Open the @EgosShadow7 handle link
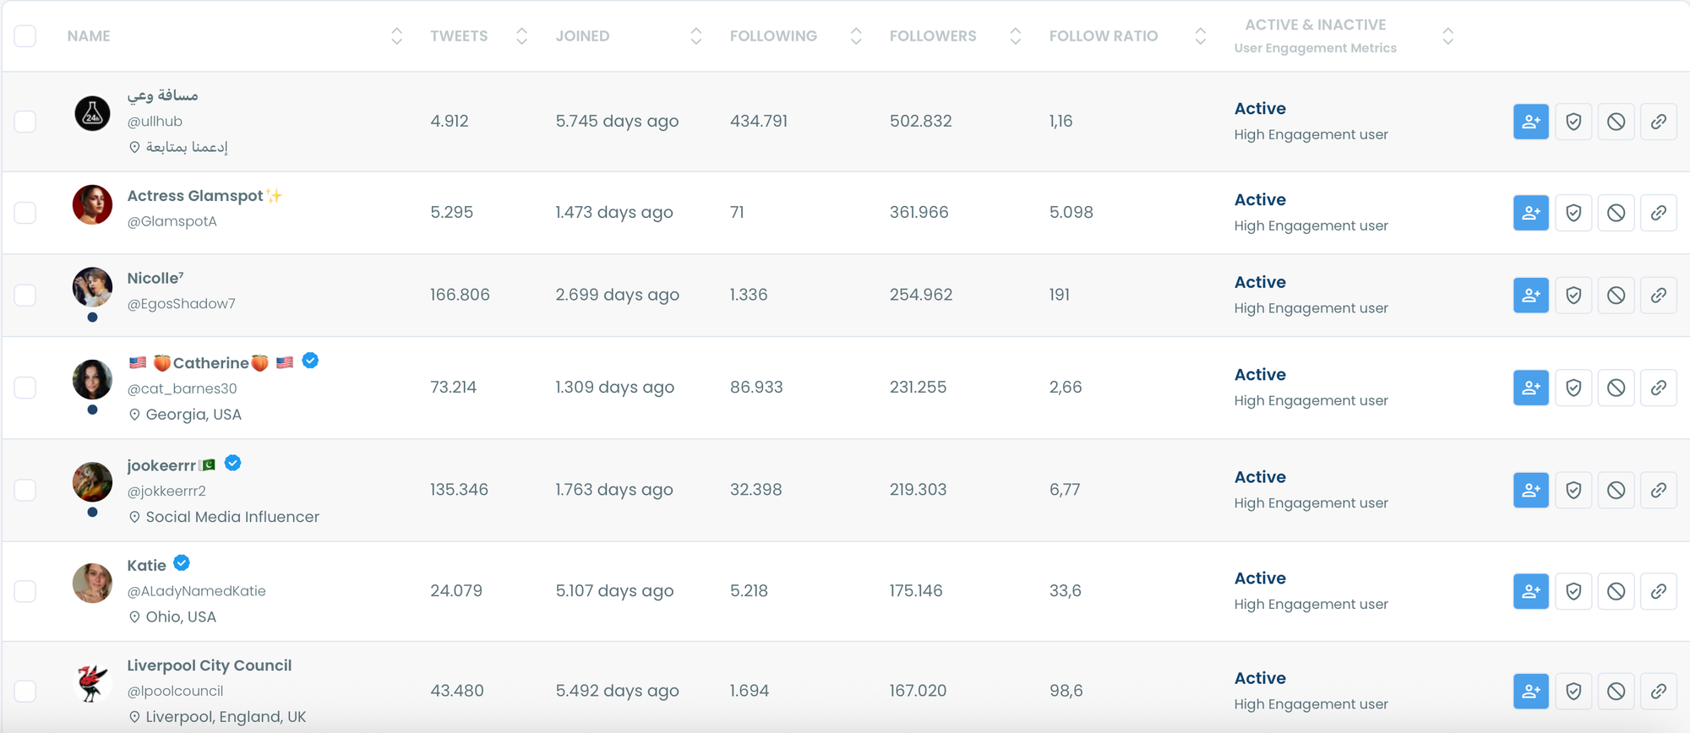This screenshot has width=1690, height=733. tap(181, 304)
